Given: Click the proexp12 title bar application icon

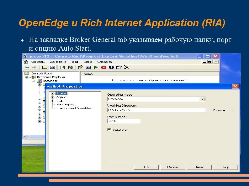Looking at the screenshot, I should coord(25,56).
